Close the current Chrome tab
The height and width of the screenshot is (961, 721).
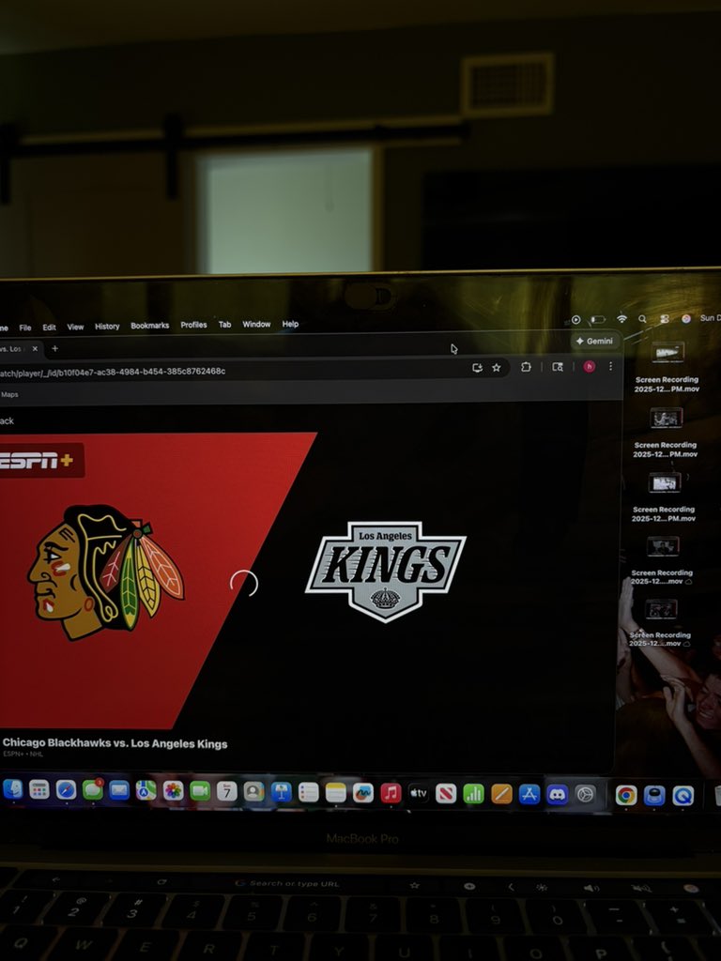point(35,349)
